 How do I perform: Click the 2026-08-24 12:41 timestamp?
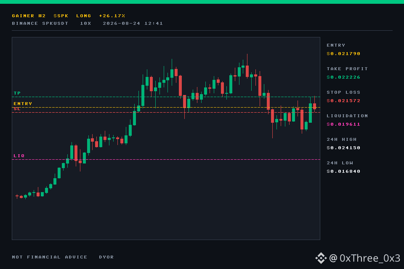(133, 23)
